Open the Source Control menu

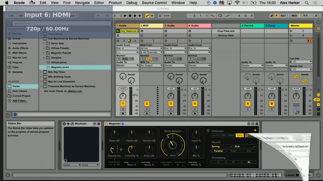[x=154, y=3]
